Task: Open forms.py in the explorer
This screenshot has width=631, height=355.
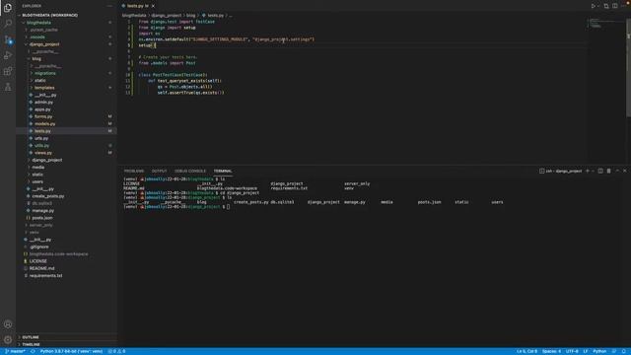Action: coord(43,116)
